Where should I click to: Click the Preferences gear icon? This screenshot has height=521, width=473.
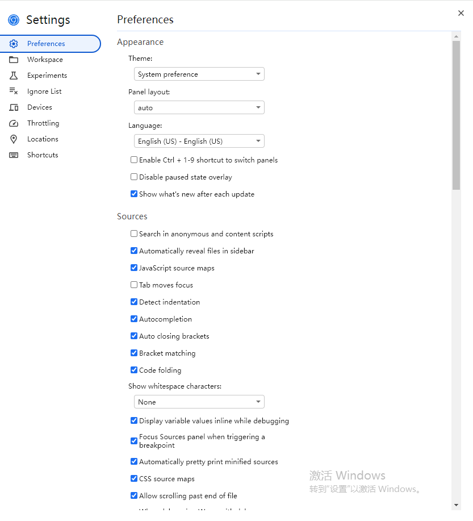14,44
